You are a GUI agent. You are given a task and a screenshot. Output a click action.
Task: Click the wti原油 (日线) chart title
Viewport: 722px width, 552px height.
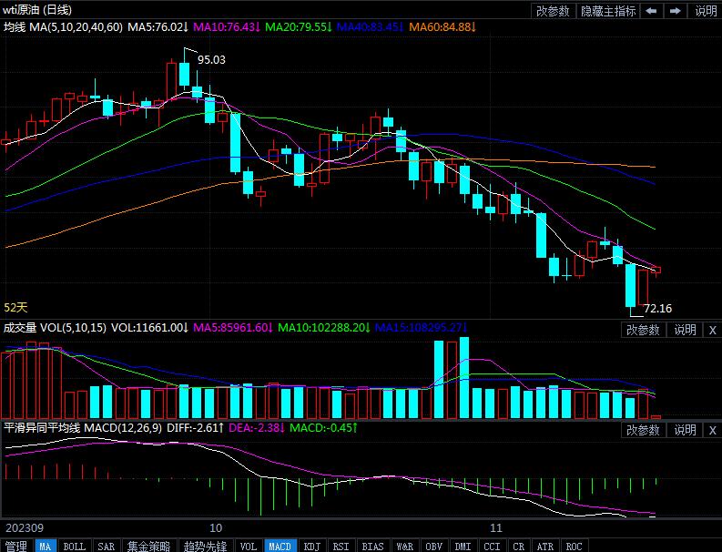click(37, 10)
